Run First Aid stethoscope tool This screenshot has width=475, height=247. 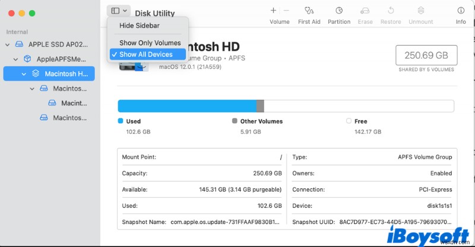coord(309,11)
